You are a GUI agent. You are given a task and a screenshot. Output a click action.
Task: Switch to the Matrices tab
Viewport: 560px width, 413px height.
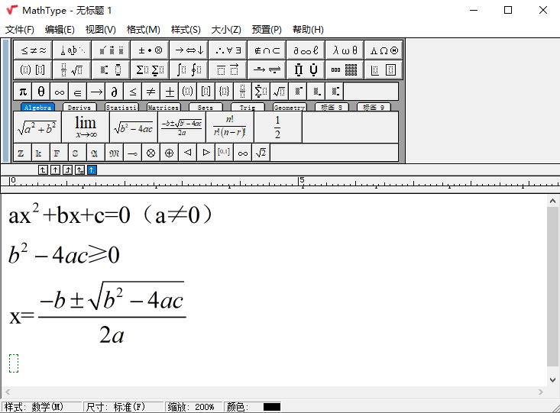(x=163, y=108)
